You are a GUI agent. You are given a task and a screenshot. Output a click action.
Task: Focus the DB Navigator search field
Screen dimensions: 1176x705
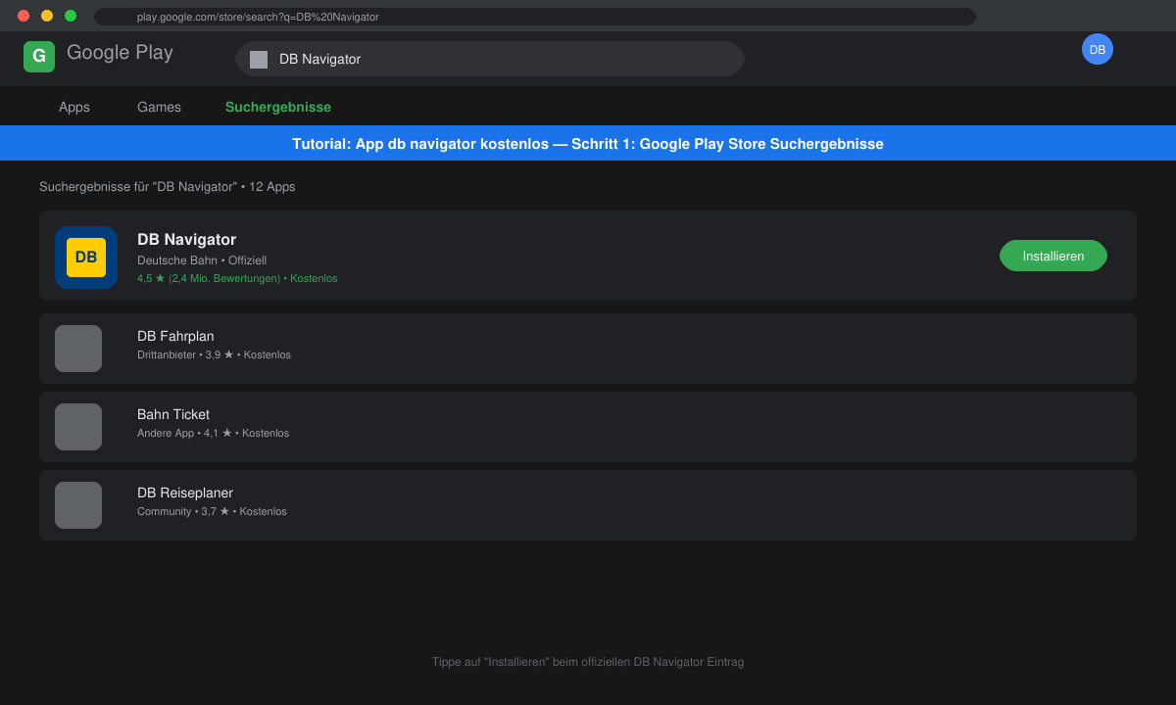click(x=490, y=59)
